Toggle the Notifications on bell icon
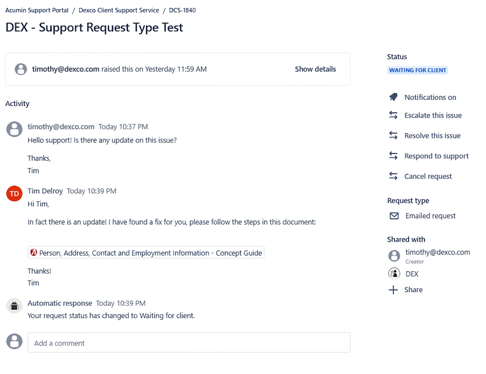 393,97
